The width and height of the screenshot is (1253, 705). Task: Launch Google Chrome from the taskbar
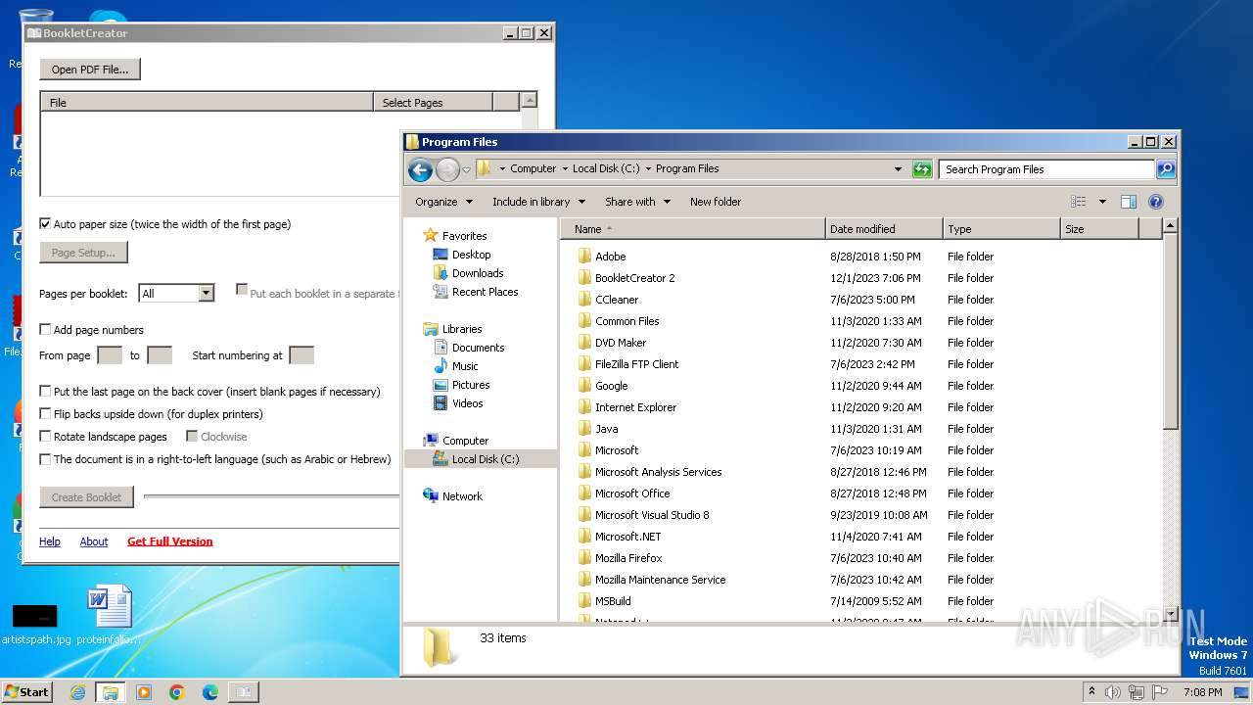177,692
